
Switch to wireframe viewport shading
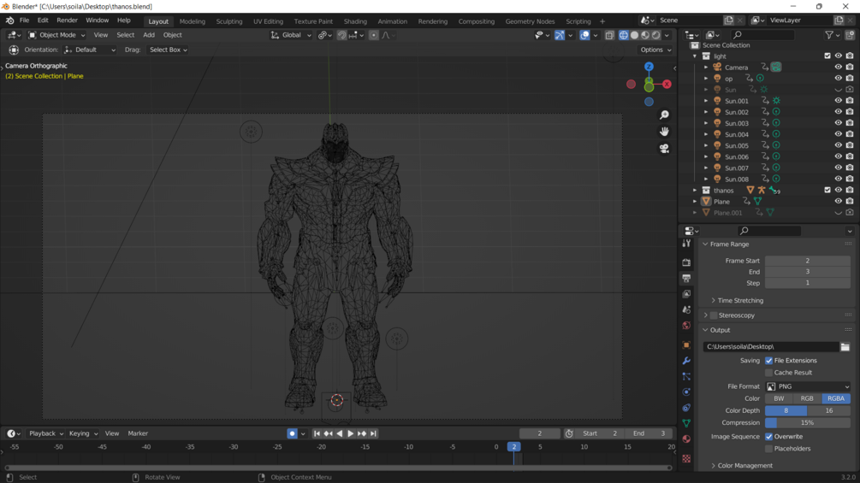tap(623, 35)
